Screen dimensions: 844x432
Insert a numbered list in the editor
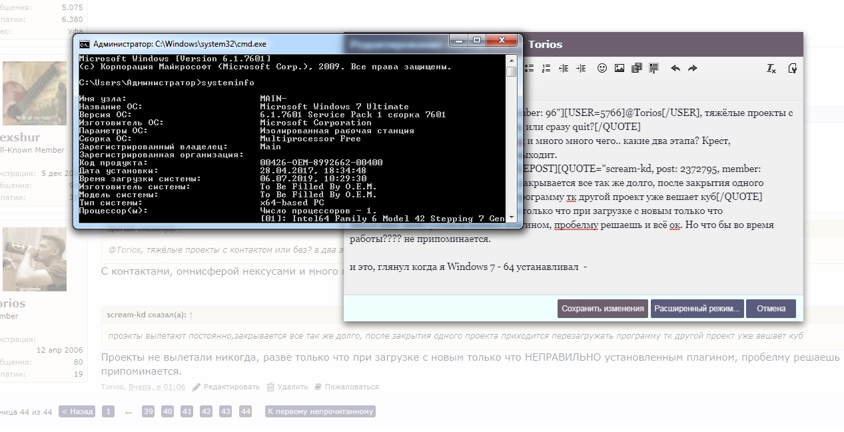point(546,68)
